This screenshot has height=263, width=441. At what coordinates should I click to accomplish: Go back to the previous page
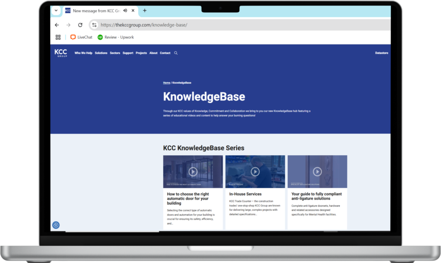tap(57, 25)
